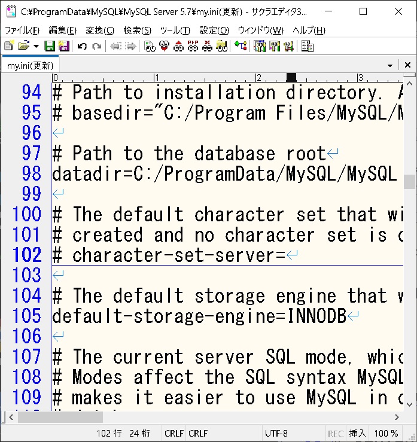Viewport: 417px width, 442px height.
Task: Open Grep with the folder eyes icon
Action: [221, 46]
